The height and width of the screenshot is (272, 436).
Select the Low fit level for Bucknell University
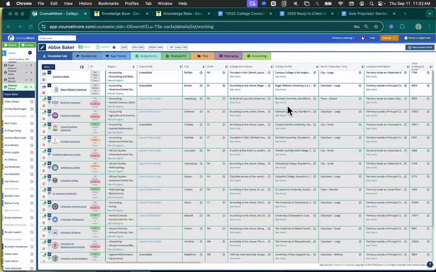pos(95,104)
